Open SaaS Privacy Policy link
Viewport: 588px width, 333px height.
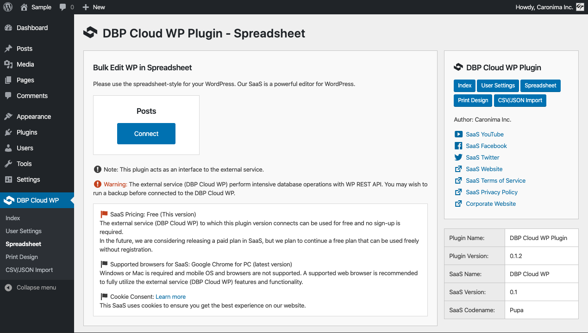pyautogui.click(x=492, y=192)
